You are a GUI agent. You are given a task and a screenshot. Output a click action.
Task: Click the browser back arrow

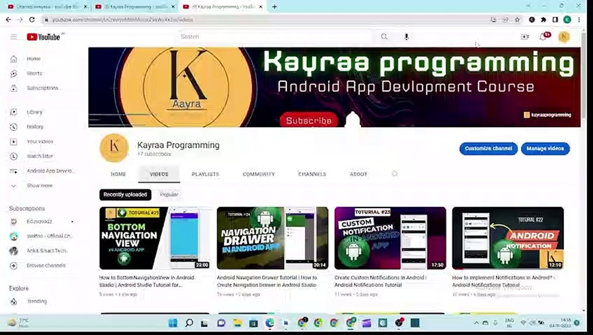coord(8,20)
